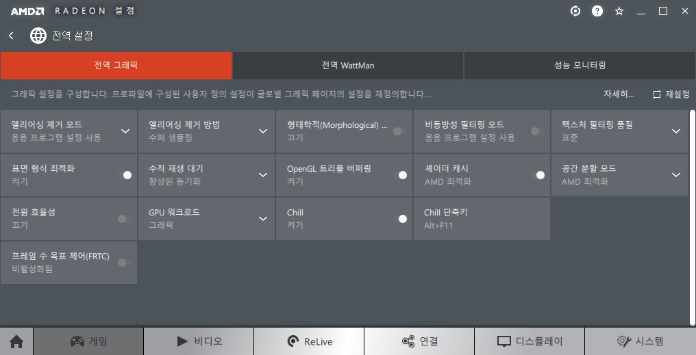Viewport: 696px width, 355px height.
Task: Disable 표면 형식 최적화 switch
Action: coord(124,175)
